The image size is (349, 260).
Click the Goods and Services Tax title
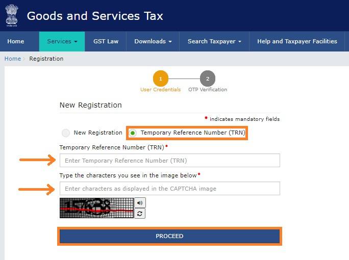coord(95,16)
